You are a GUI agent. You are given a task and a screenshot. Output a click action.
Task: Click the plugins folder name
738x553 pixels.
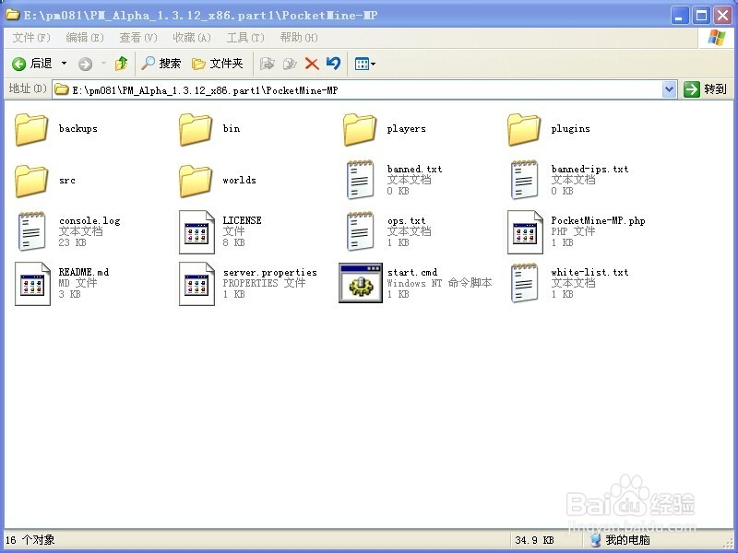pos(570,128)
